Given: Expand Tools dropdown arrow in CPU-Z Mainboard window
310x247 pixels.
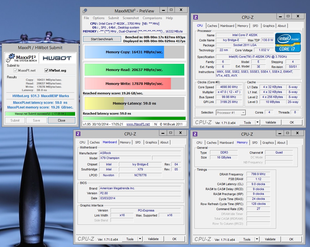Looking at the screenshot, I should pyautogui.click(x=140, y=239).
